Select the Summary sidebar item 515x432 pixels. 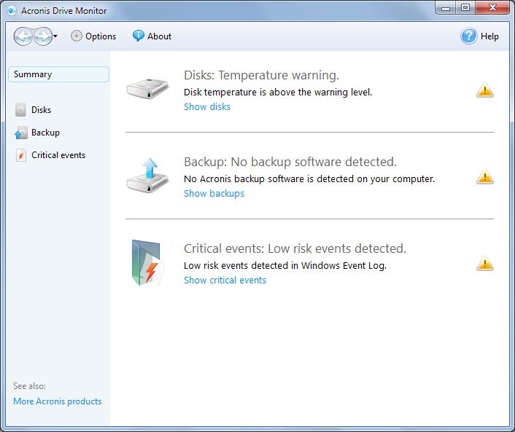pyautogui.click(x=58, y=74)
